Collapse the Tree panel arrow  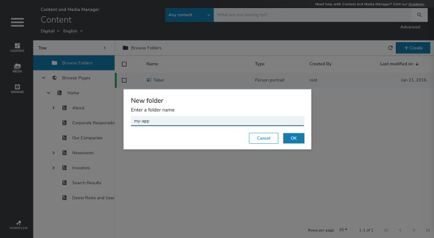coord(105,48)
